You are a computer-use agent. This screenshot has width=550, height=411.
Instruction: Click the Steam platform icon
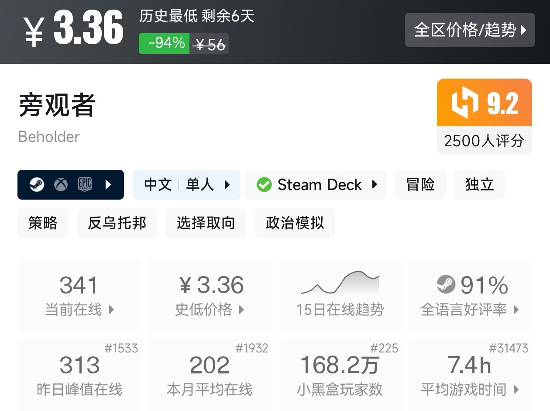point(37,185)
